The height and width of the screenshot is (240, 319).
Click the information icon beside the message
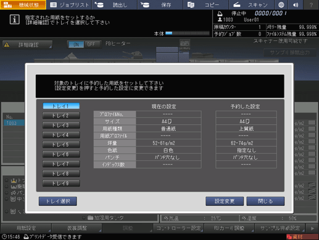15,20
